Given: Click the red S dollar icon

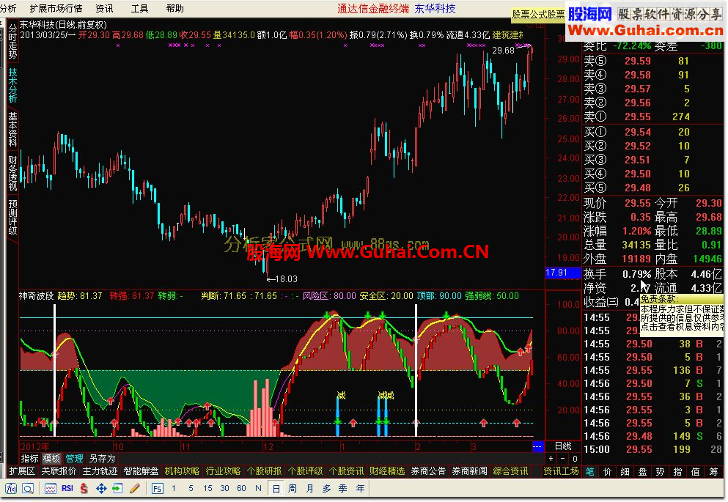Looking at the screenshot, I should [x=84, y=489].
